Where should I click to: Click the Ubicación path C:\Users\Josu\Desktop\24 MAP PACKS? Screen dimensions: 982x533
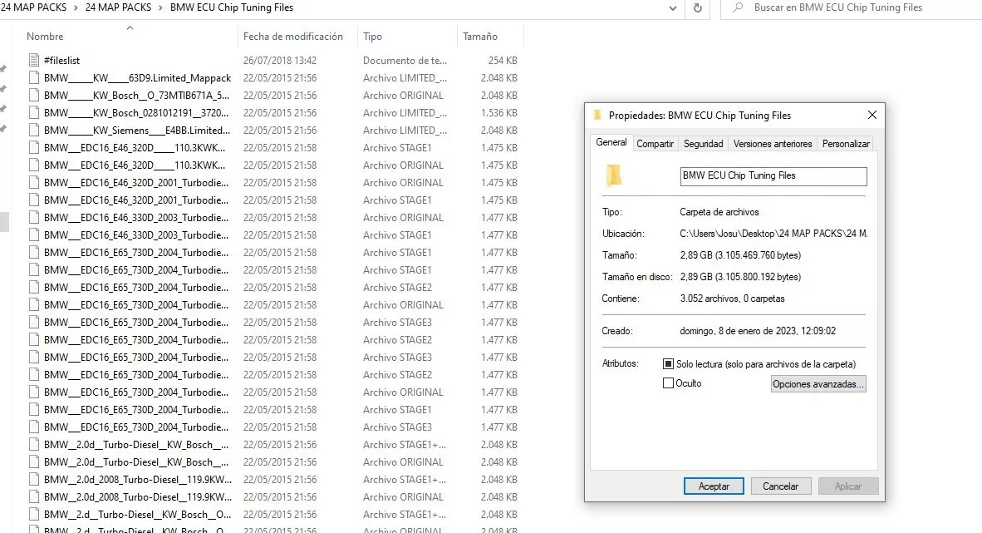pos(773,234)
